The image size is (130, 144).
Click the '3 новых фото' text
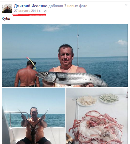click(76, 6)
